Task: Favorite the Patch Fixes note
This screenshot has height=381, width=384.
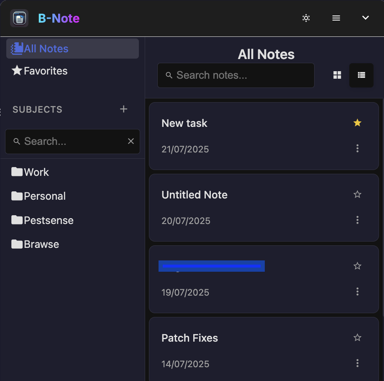Action: [357, 337]
